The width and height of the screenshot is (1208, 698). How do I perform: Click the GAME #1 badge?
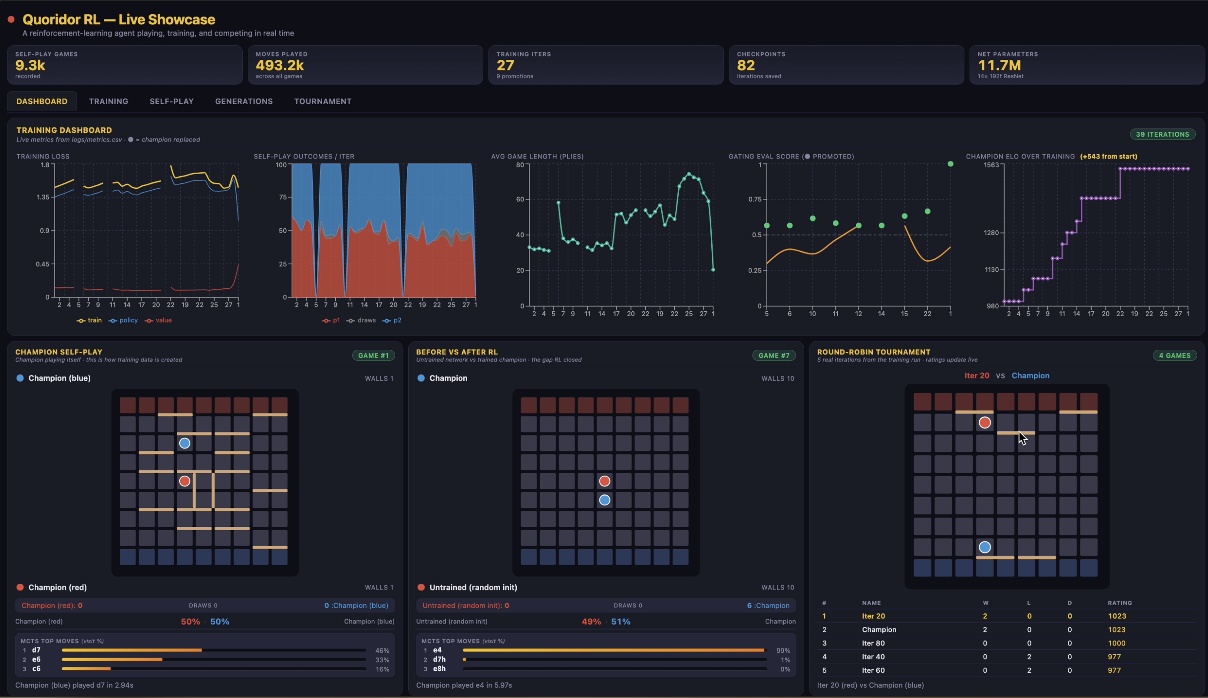point(373,356)
